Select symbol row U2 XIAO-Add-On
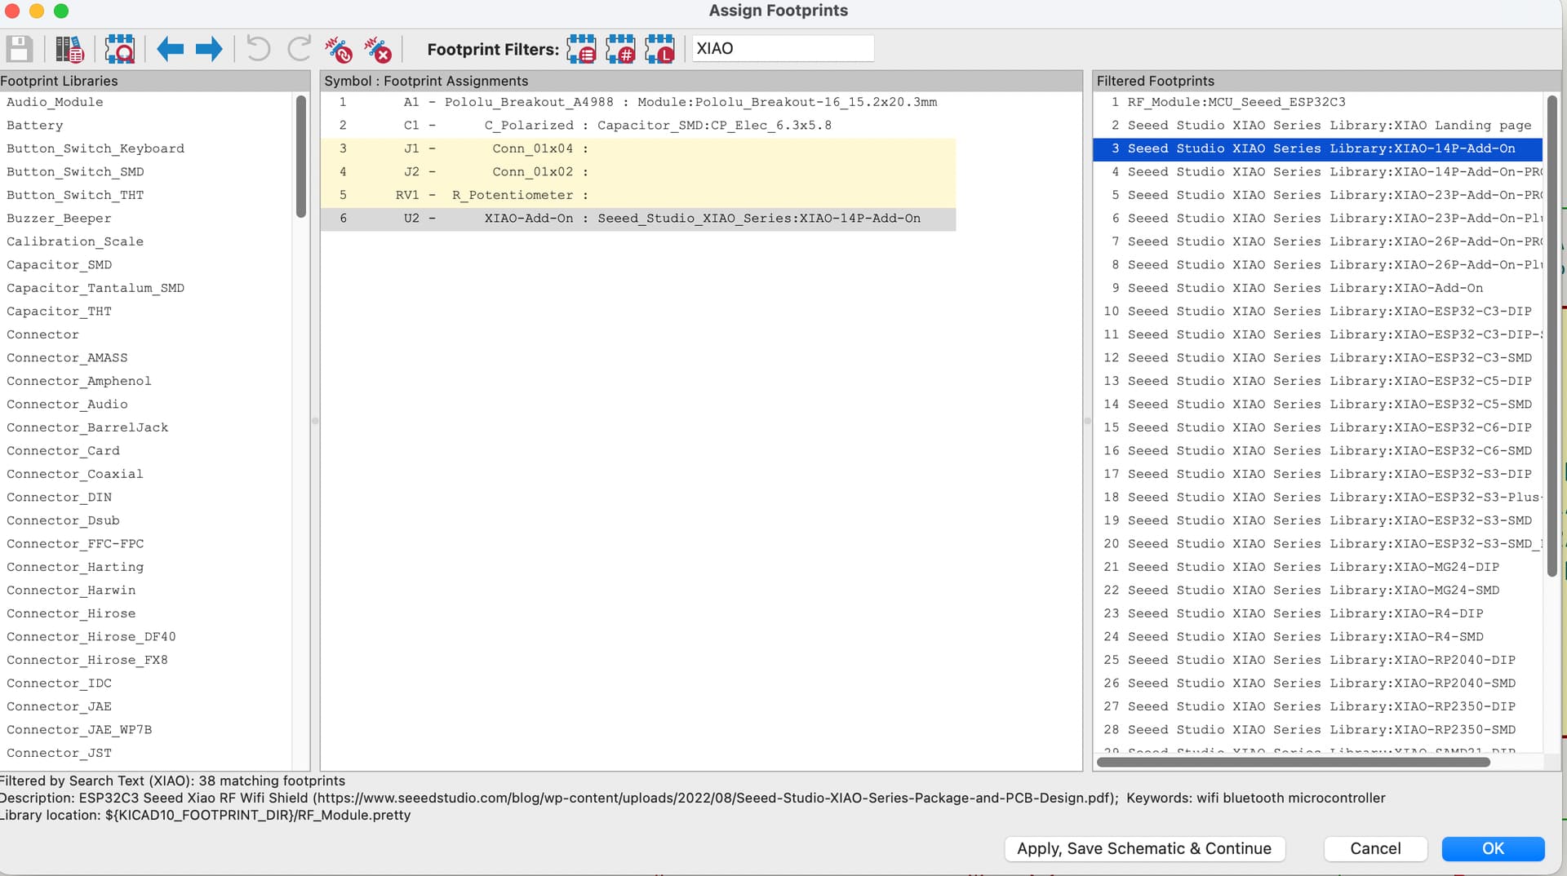This screenshot has width=1567, height=876. [x=637, y=219]
